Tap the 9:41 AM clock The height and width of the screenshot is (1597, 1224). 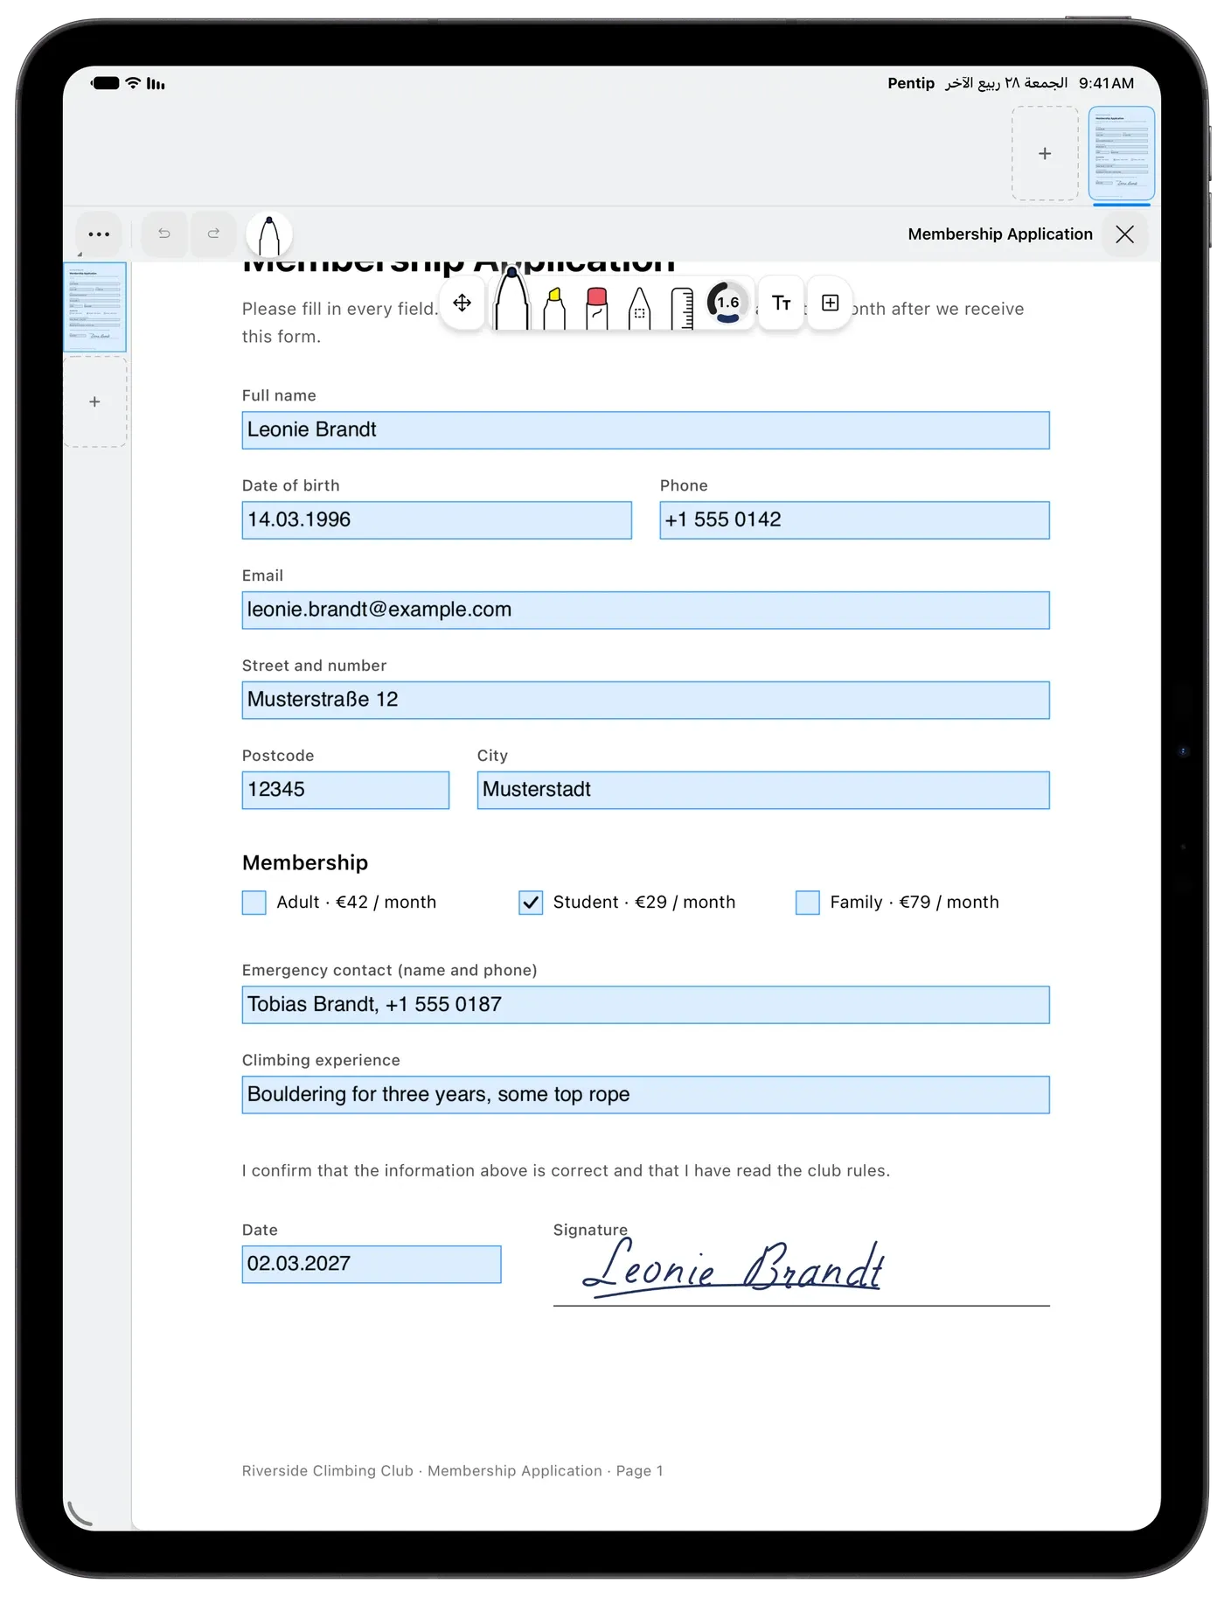click(x=1106, y=83)
